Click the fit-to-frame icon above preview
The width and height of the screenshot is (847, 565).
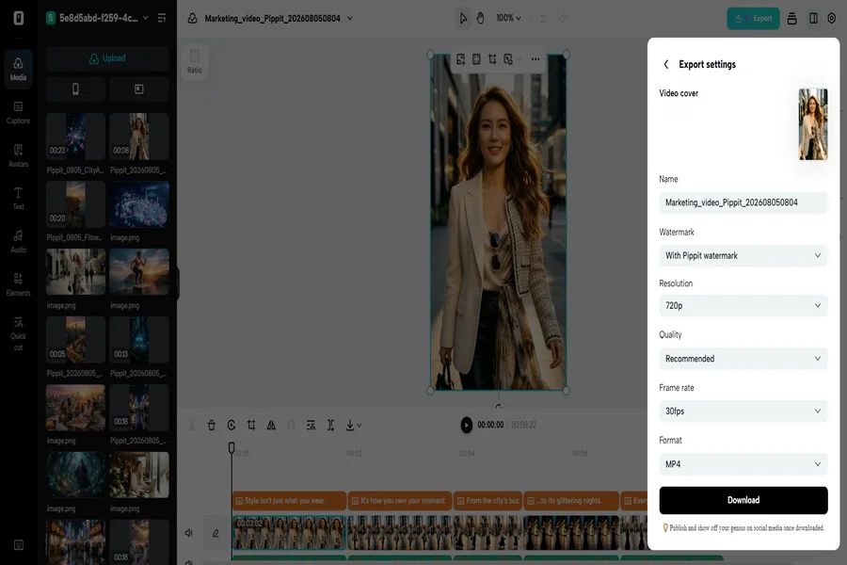(x=476, y=59)
